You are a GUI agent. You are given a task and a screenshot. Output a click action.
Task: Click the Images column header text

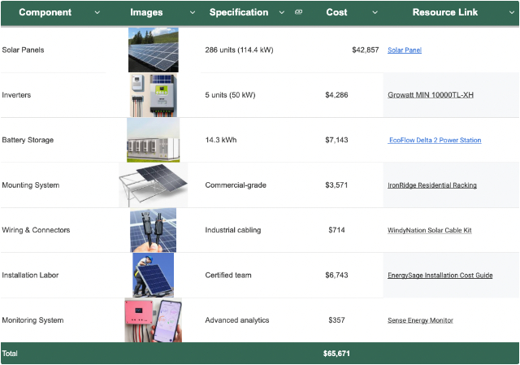click(x=146, y=12)
